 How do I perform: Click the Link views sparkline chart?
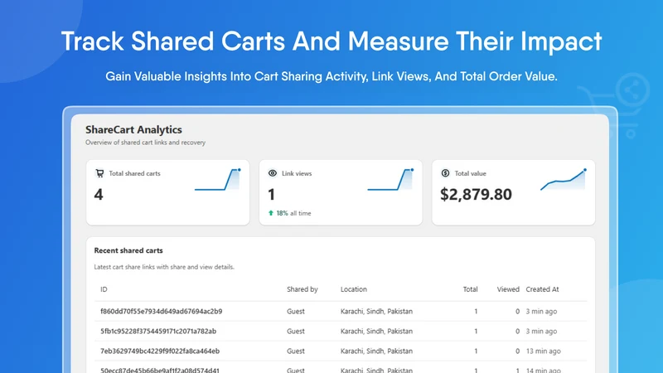click(x=390, y=180)
